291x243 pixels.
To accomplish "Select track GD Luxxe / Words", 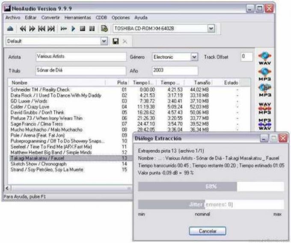I will point(29,101).
